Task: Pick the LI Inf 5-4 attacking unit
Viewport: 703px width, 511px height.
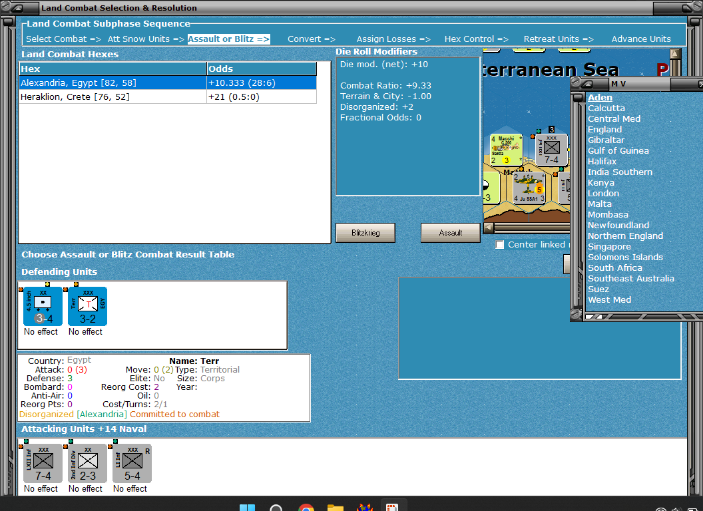Action: point(132,464)
